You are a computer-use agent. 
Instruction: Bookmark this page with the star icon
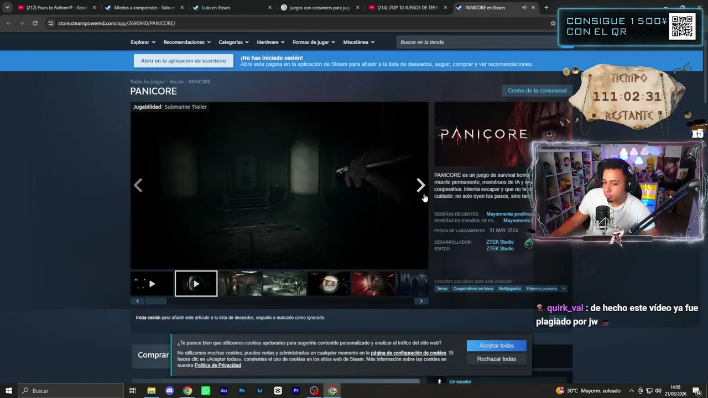pos(553,23)
